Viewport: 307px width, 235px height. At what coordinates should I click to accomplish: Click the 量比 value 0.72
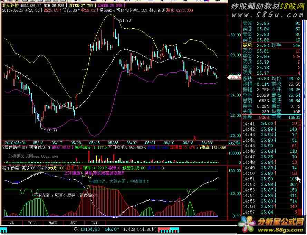296,106
